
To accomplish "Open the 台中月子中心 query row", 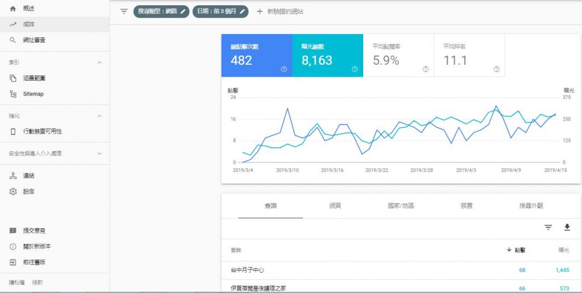I will 247,270.
